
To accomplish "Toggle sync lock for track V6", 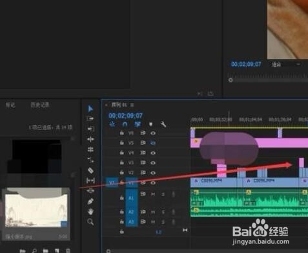I will coord(143,133).
